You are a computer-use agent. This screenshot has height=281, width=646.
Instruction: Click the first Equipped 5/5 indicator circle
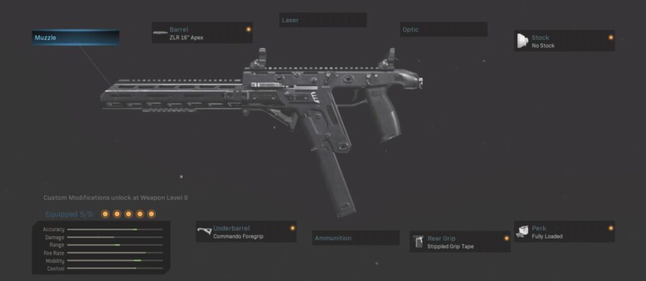(x=105, y=213)
